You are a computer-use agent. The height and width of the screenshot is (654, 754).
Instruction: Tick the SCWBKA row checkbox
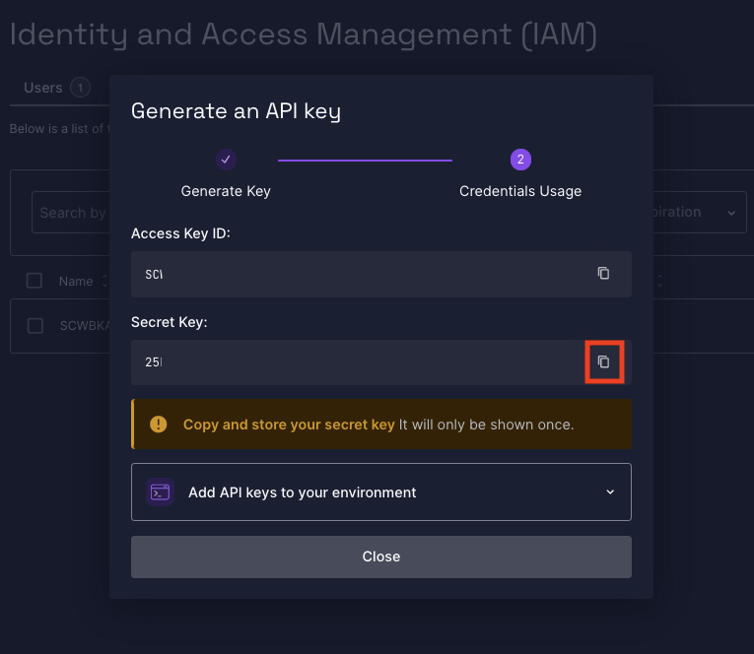coord(35,326)
